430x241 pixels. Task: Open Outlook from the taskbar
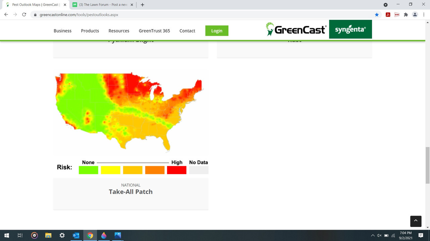(76, 235)
